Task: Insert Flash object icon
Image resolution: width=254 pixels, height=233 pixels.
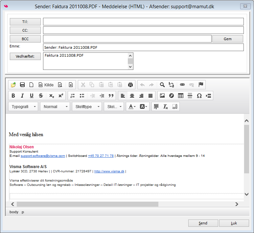Action: click(x=172, y=96)
